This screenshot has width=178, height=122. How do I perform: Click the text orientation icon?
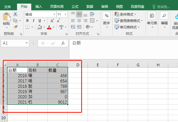point(88,27)
